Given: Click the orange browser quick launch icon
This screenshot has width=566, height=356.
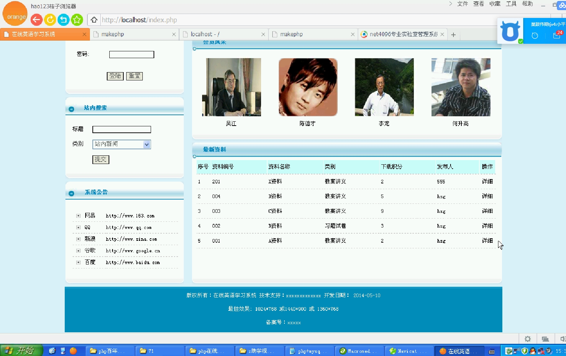Looking at the screenshot, I should pos(73,351).
